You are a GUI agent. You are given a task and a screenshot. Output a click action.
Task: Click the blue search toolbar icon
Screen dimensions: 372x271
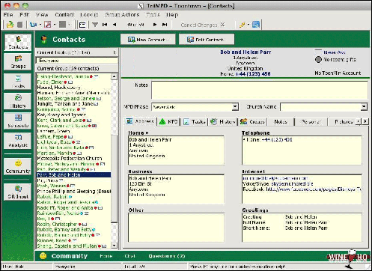point(256,25)
